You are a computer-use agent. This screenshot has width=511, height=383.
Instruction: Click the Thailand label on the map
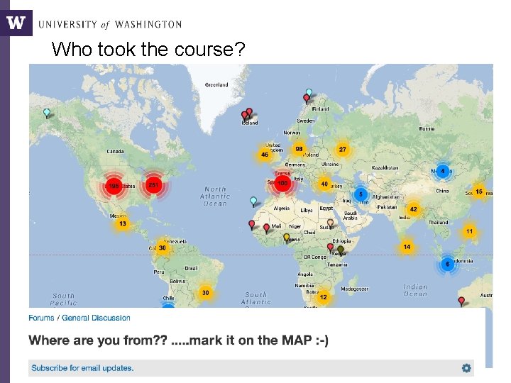[439, 222]
